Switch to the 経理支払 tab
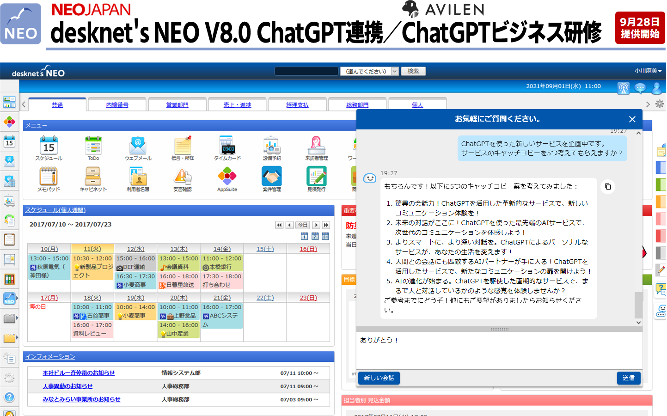667x416 pixels. 297,104
